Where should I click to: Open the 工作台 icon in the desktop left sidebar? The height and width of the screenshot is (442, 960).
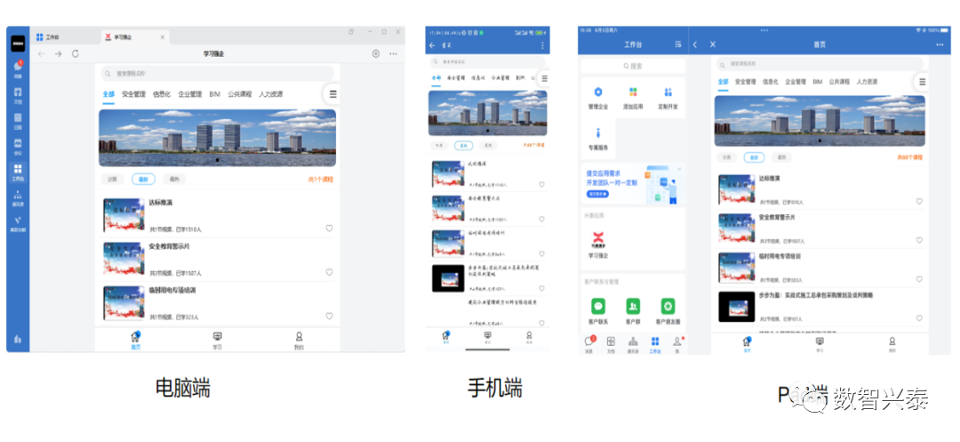pyautogui.click(x=18, y=170)
